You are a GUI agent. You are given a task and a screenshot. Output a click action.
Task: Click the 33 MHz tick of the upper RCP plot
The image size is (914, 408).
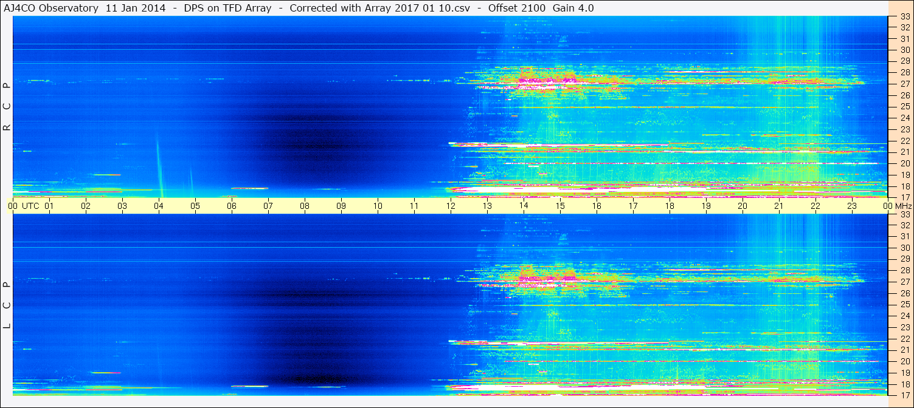click(x=904, y=16)
